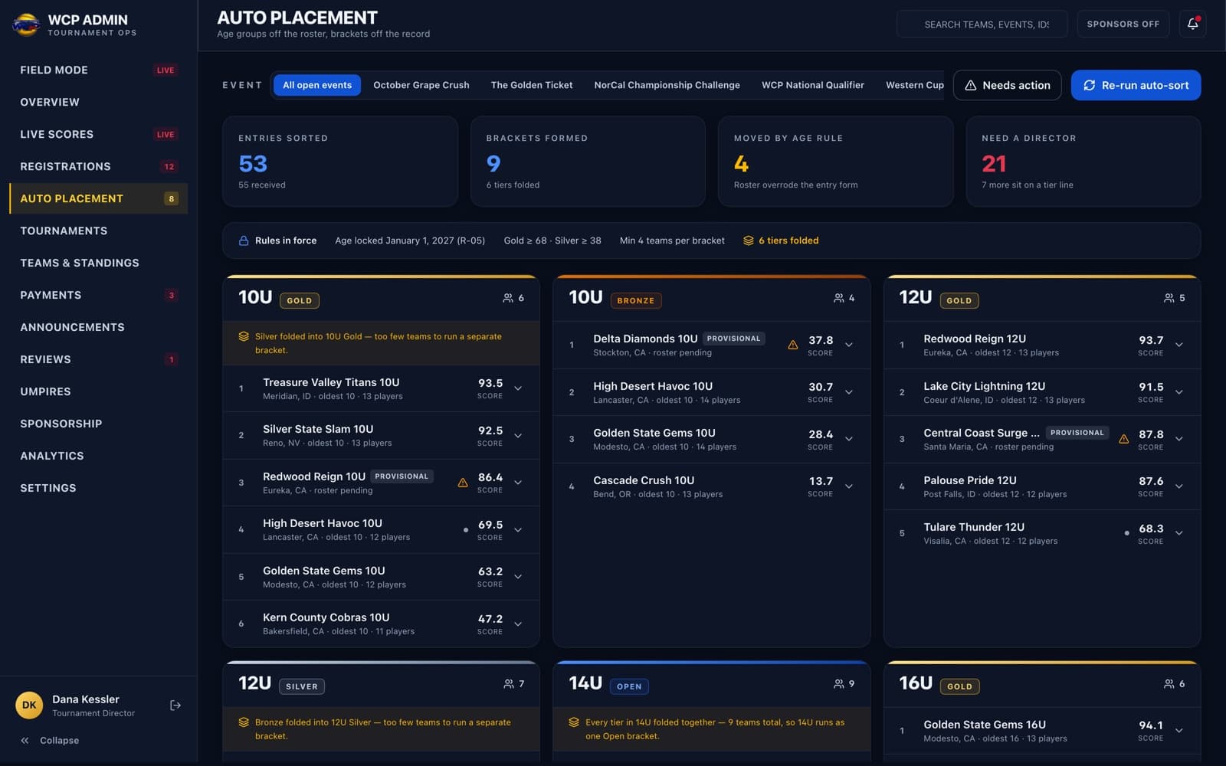Switch to The Golden Ticket event
This screenshot has width=1226, height=766.
tap(532, 85)
